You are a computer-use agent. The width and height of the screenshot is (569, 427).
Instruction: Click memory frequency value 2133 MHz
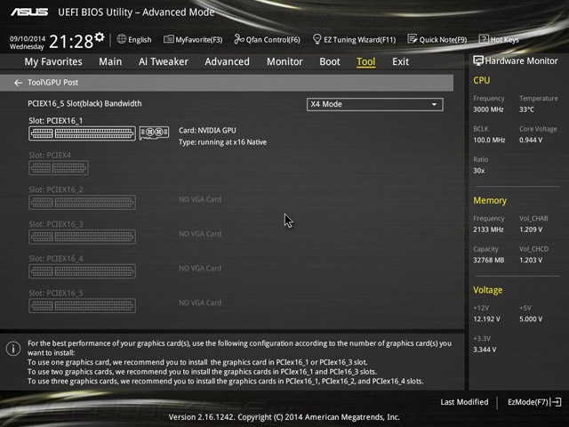coord(488,230)
